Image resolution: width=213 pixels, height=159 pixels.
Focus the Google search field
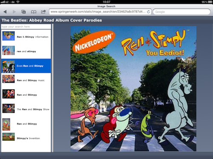coord(181,12)
